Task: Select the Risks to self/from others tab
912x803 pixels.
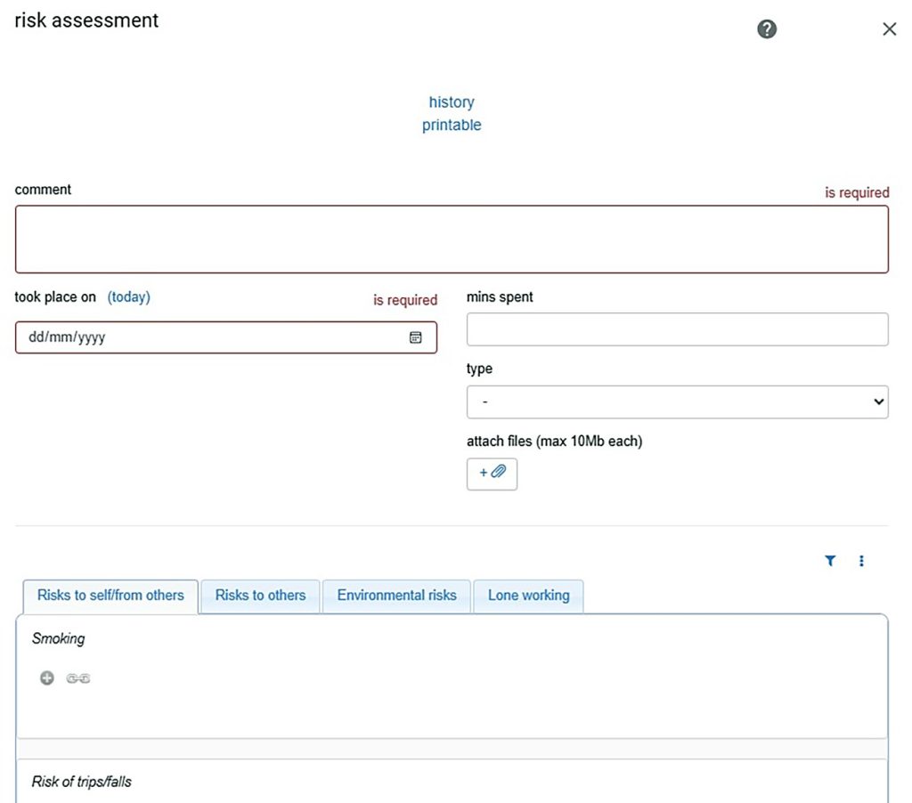Action: [x=110, y=596]
